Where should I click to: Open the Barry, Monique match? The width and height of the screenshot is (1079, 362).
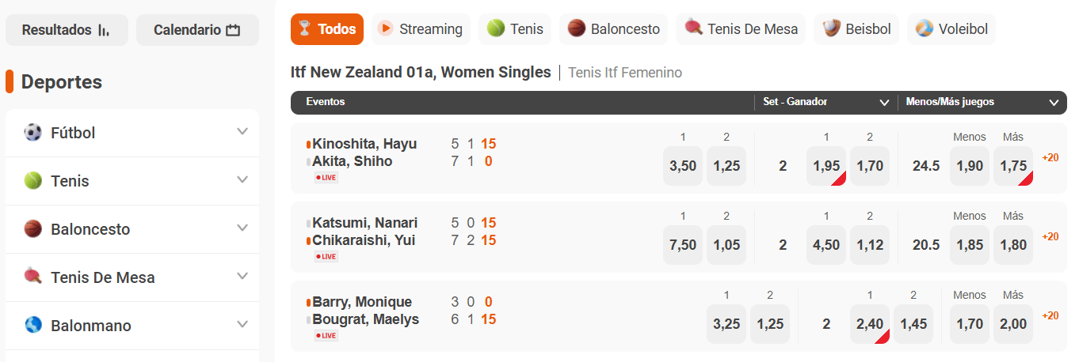[362, 302]
